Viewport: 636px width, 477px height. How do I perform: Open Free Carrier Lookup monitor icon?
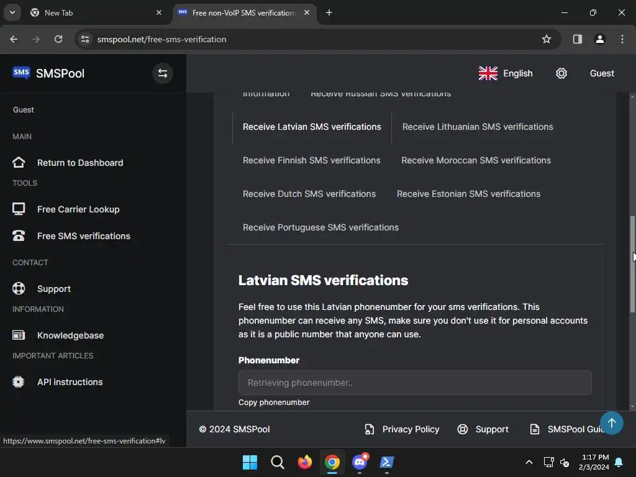[x=19, y=209]
